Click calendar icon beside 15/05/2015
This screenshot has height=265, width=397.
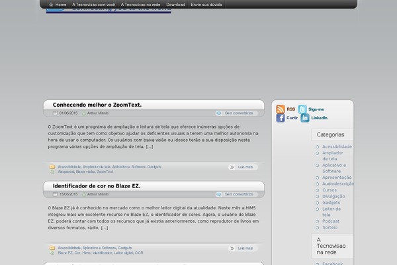tap(55, 194)
